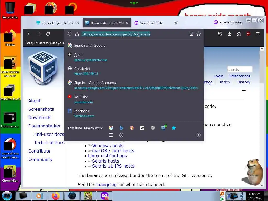Open the Recycle Bin desktop icon

tap(10, 10)
